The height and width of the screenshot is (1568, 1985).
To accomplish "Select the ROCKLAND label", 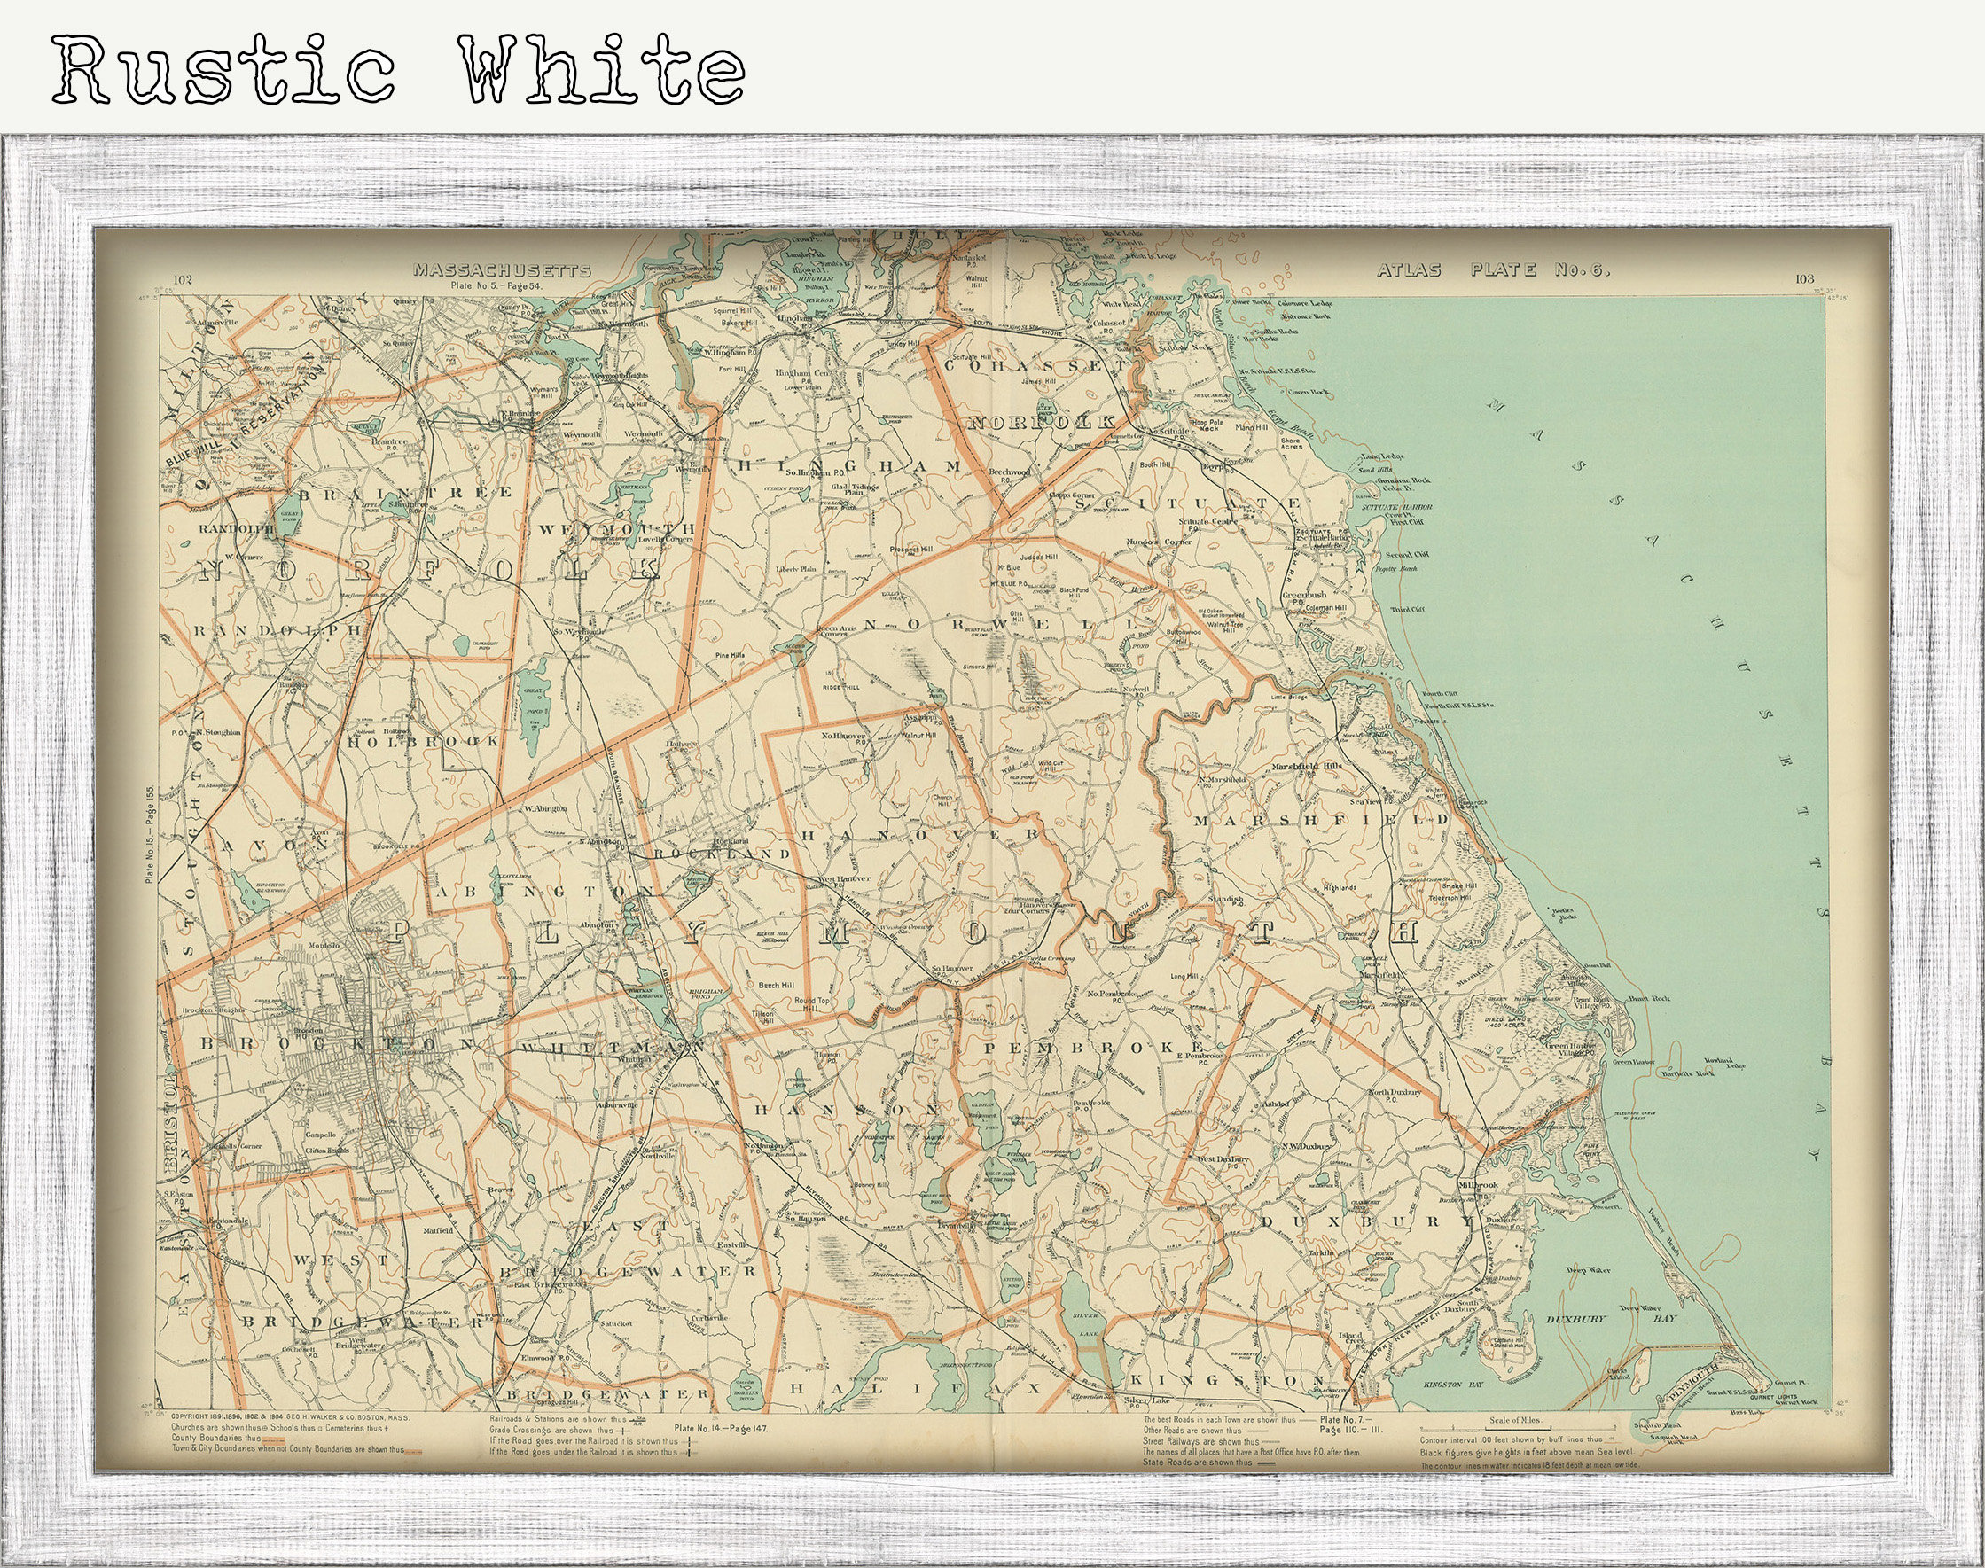I will (722, 853).
